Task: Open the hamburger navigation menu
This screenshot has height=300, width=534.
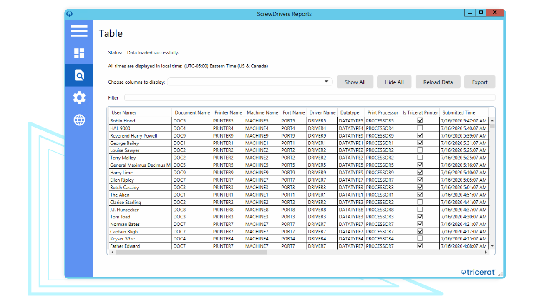Action: coord(79,31)
